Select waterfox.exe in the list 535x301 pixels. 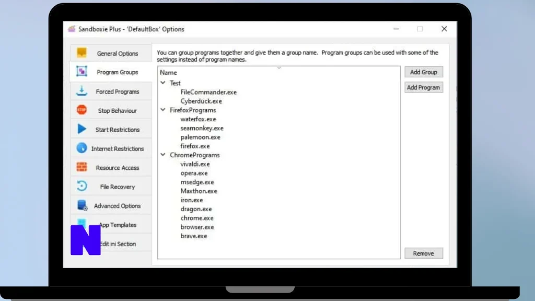pyautogui.click(x=198, y=119)
